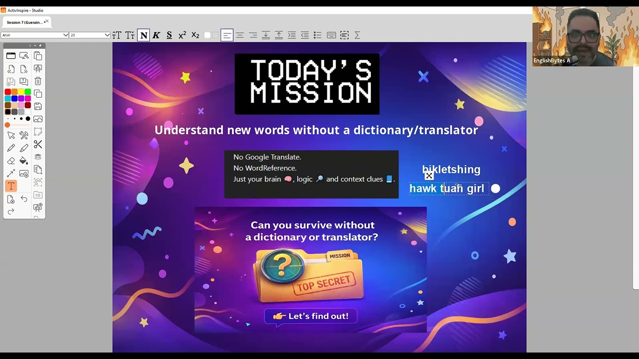Go to the previous page
Screen dimensions: 639x359
pos(11,69)
